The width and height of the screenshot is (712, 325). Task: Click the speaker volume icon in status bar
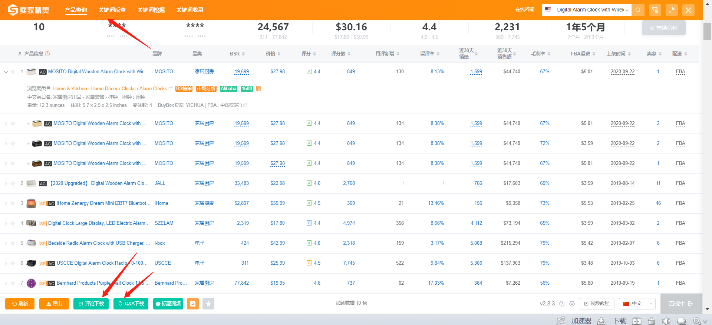666,321
